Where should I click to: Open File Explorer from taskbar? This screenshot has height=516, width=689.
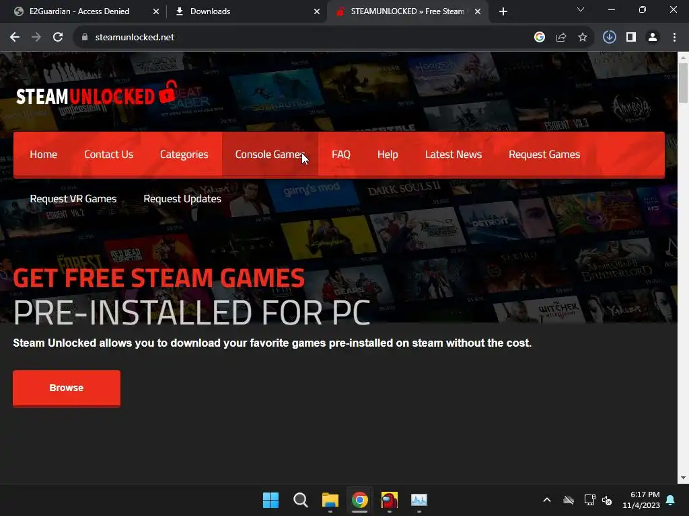pyautogui.click(x=330, y=500)
